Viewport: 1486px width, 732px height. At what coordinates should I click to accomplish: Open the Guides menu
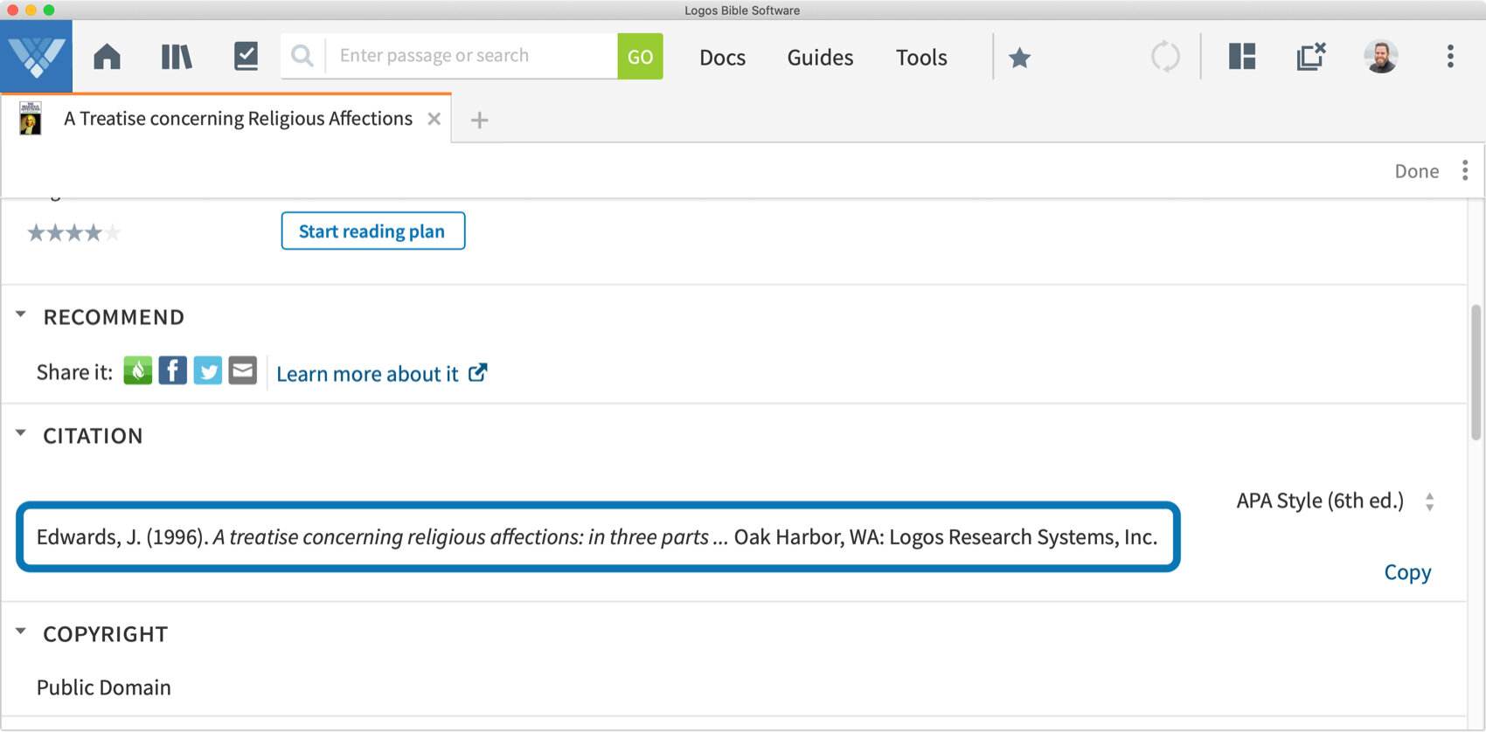click(x=820, y=58)
